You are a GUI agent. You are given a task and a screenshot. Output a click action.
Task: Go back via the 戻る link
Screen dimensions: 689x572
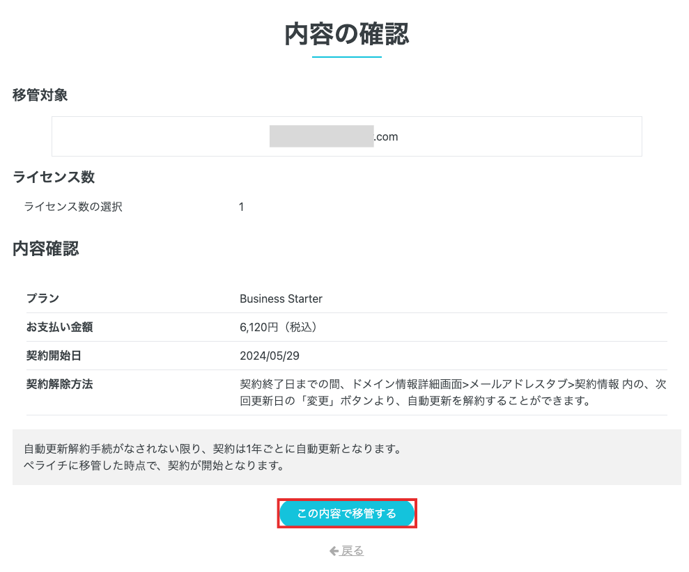click(352, 550)
